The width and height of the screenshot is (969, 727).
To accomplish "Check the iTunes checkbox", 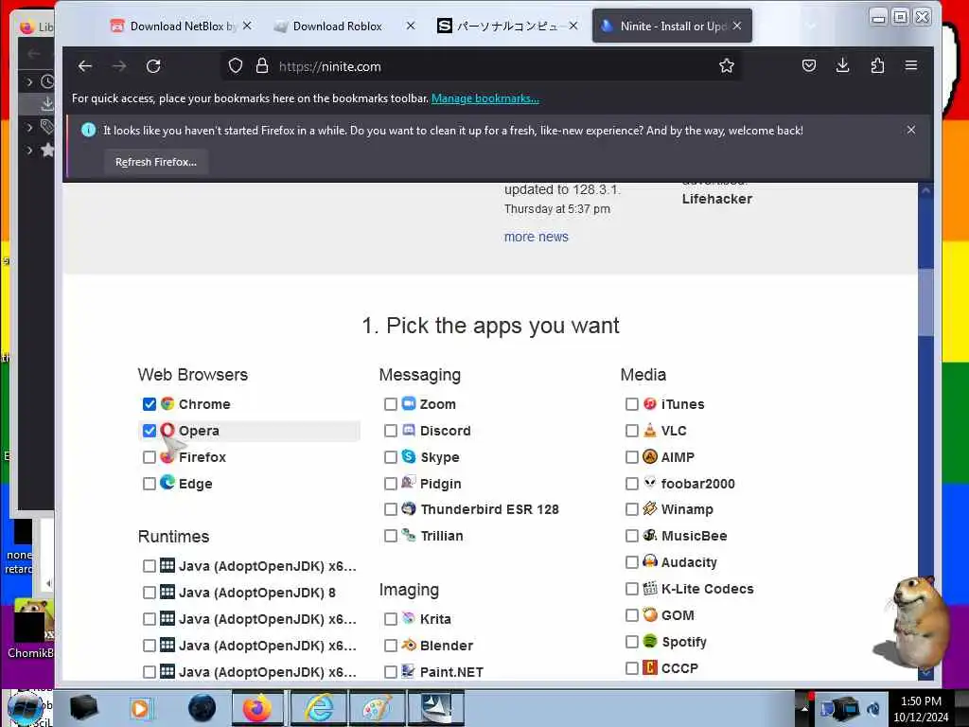I will 631,404.
